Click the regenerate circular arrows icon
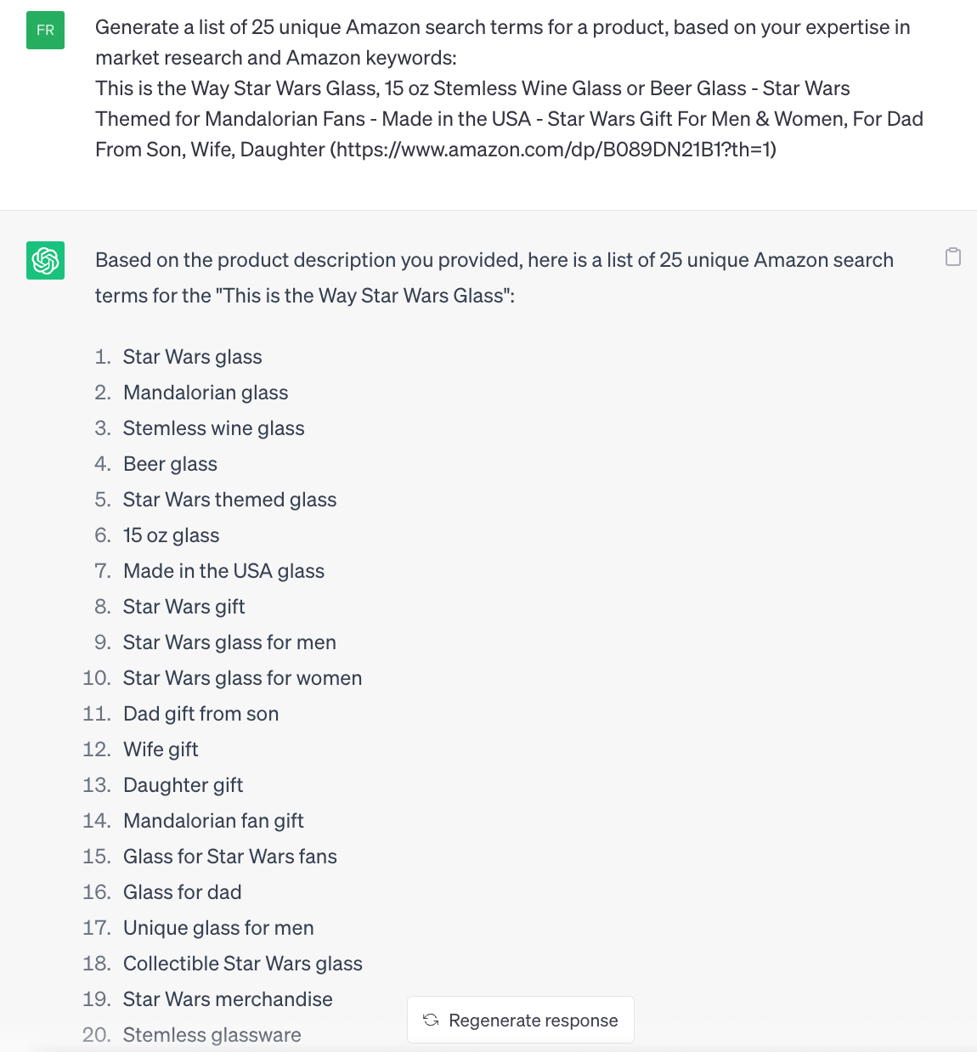The image size is (977, 1052). [x=431, y=1020]
